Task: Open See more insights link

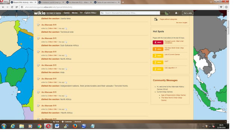Action: pyautogui.click(x=182, y=22)
